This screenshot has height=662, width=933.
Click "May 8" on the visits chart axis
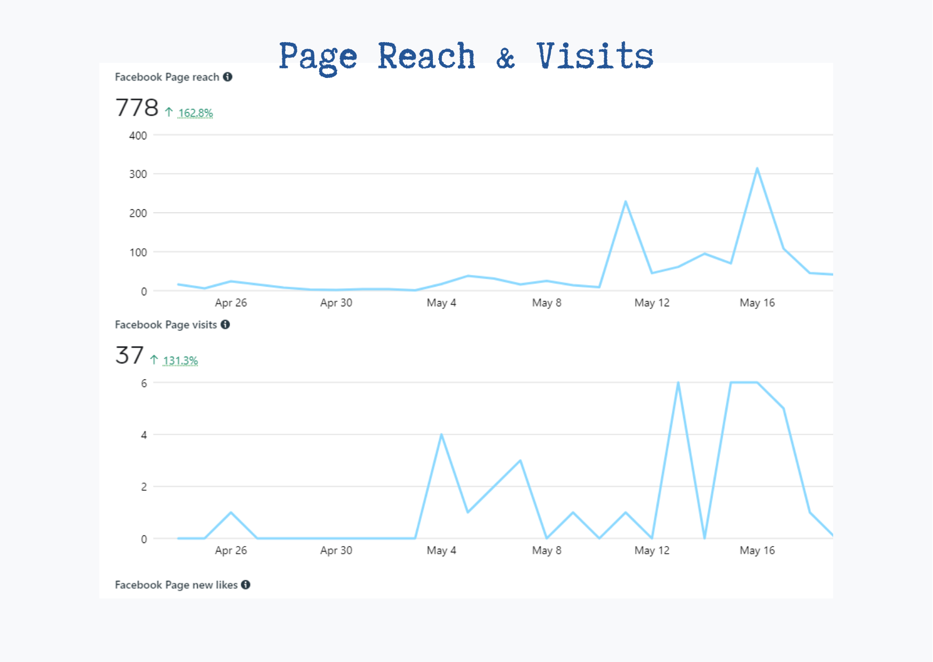coord(547,550)
